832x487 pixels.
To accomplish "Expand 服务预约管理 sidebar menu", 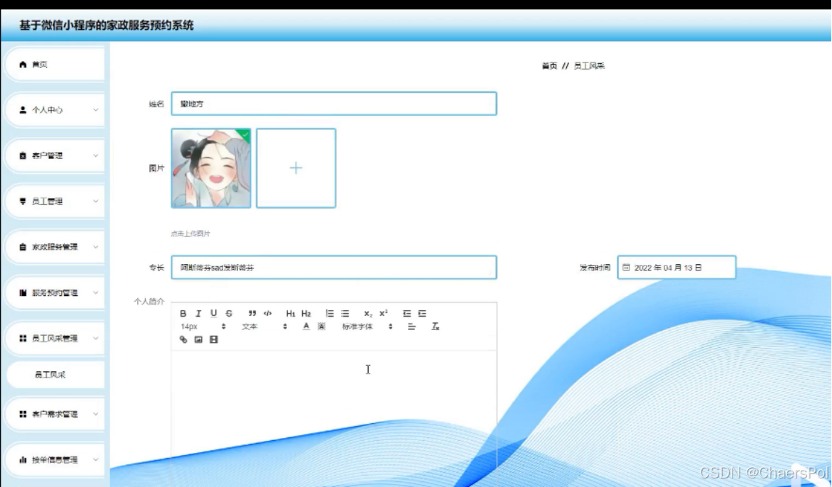I will tap(55, 292).
